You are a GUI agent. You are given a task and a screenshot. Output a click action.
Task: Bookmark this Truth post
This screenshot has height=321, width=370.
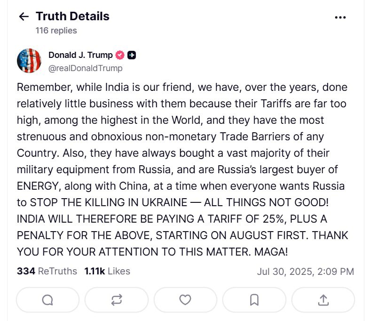coord(254,300)
